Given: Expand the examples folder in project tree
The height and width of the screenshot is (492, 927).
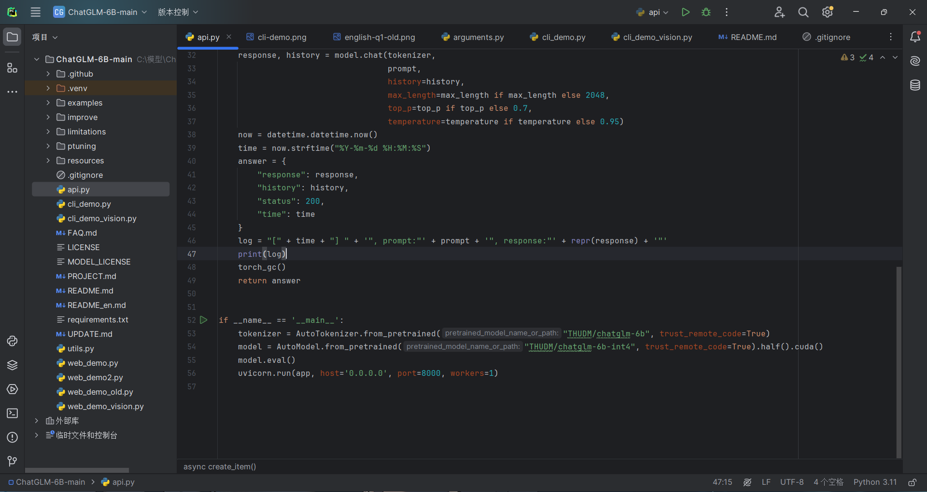Looking at the screenshot, I should coord(48,103).
